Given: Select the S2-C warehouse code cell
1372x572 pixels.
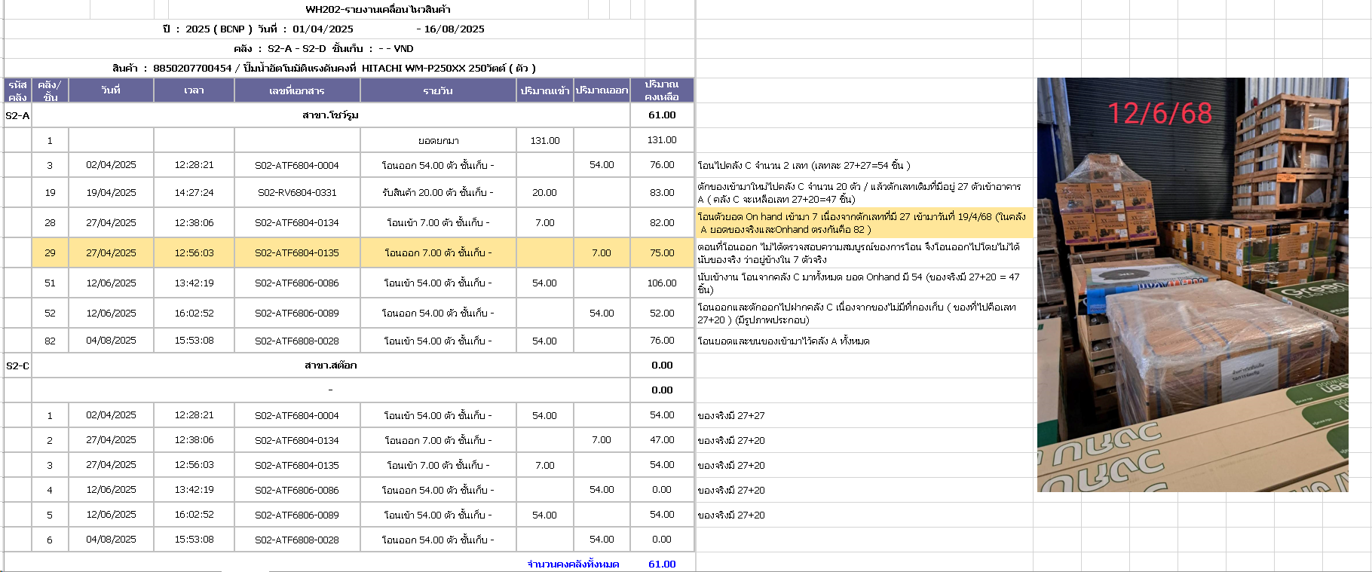Looking at the screenshot, I should 17,366.
